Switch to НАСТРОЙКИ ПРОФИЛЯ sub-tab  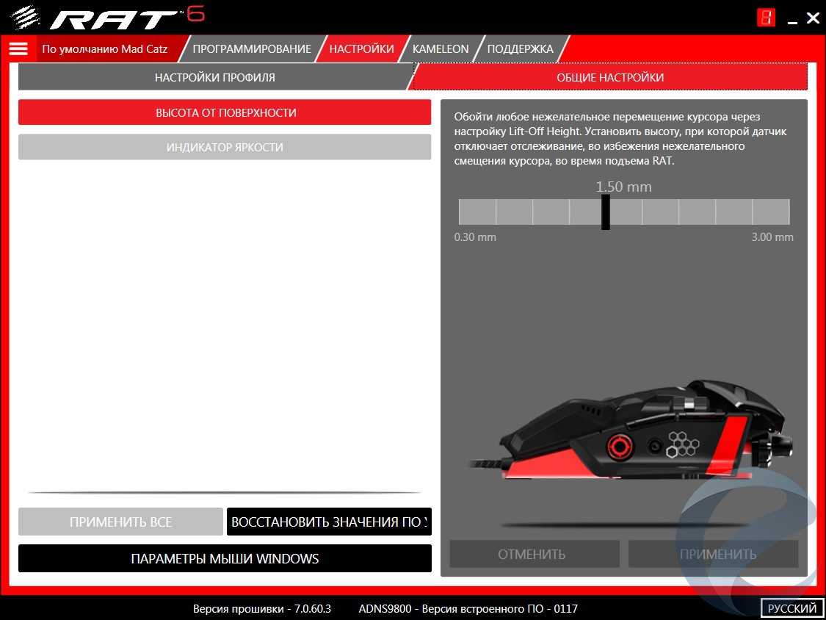coord(214,77)
